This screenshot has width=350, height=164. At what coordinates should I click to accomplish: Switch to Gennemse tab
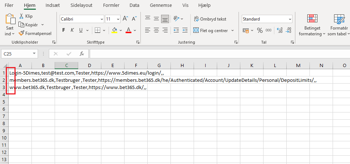tap(161, 5)
